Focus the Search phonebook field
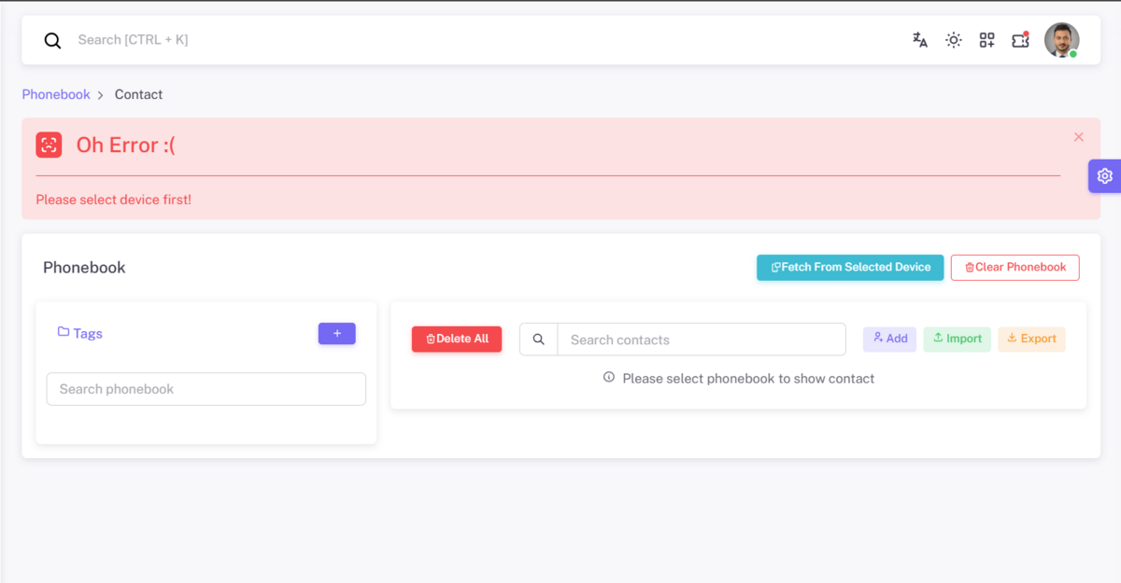 pos(206,389)
